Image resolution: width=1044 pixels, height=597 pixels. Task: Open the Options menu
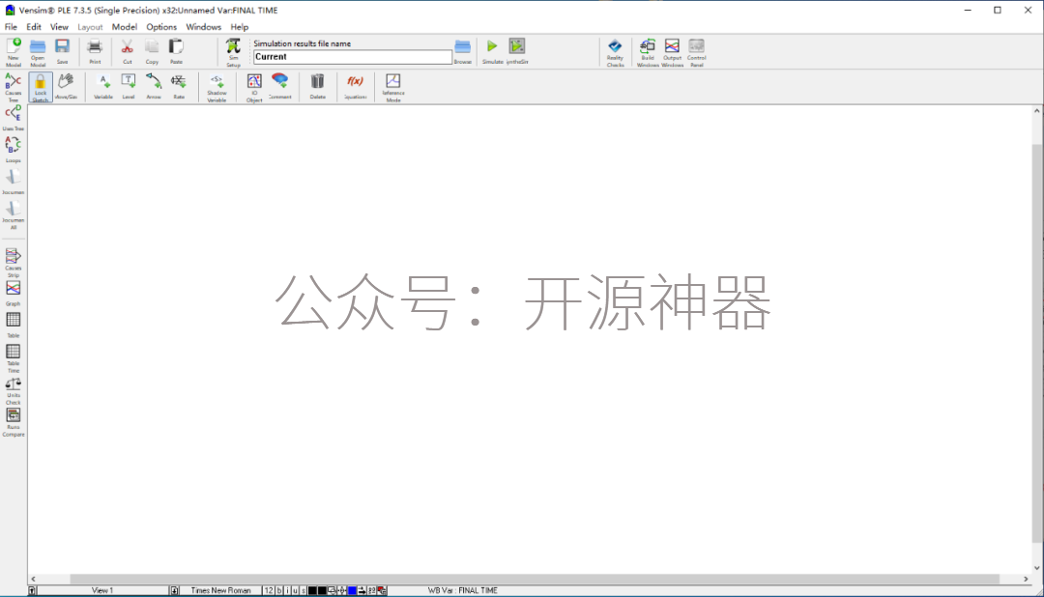pyautogui.click(x=161, y=27)
